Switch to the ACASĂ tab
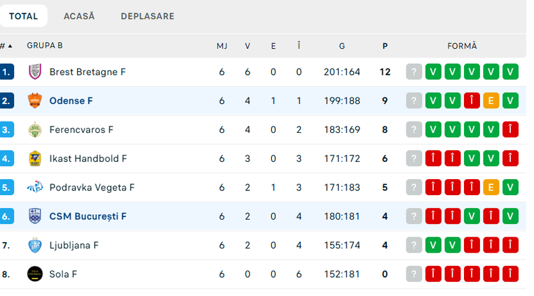 79,16
